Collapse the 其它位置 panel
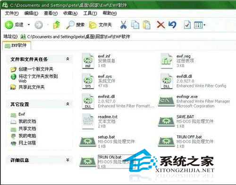 point(67,104)
